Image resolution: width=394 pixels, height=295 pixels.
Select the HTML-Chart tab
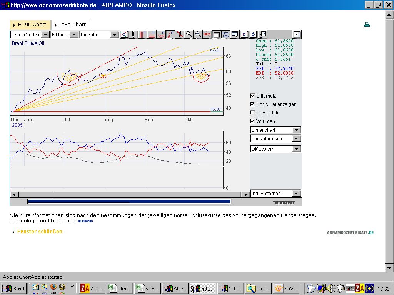tap(31, 25)
